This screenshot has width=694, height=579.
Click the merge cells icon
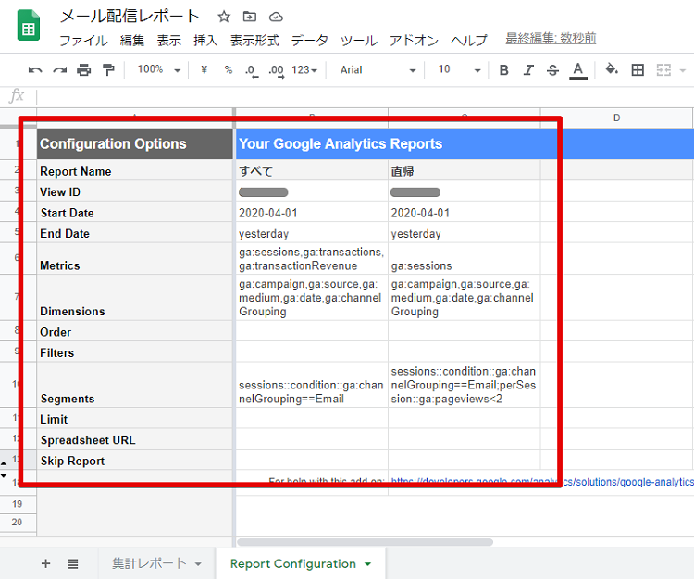(x=663, y=70)
